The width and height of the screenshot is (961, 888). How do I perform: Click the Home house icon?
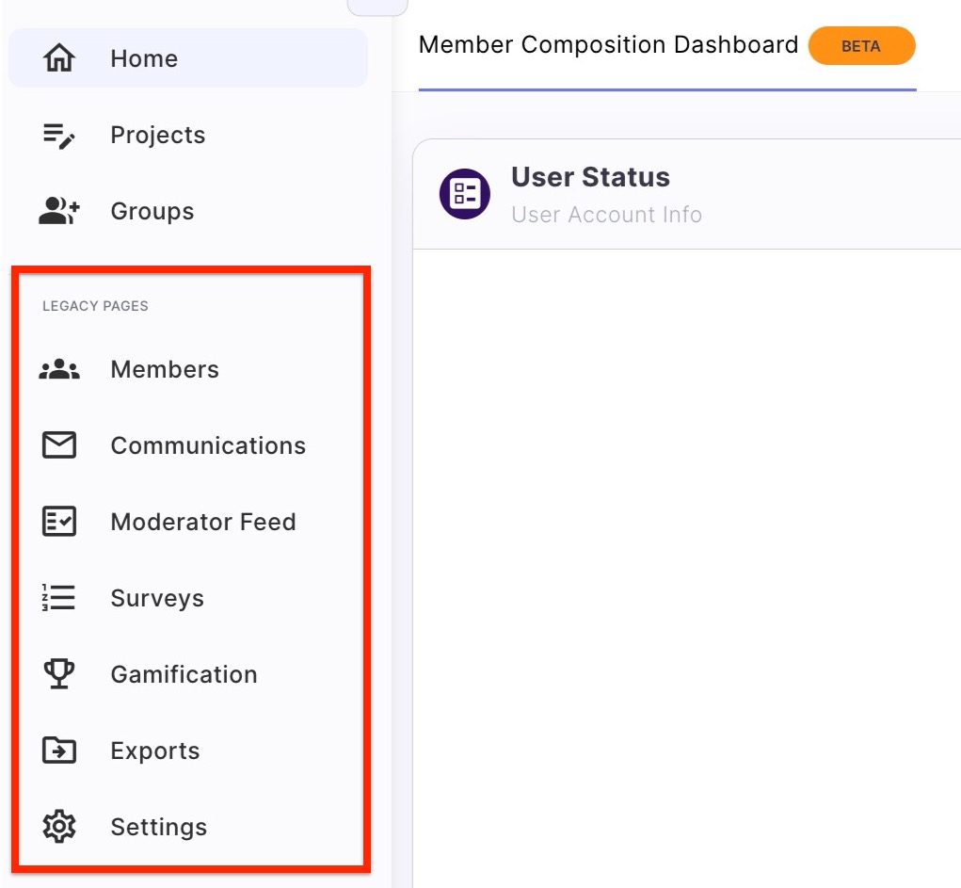click(59, 58)
